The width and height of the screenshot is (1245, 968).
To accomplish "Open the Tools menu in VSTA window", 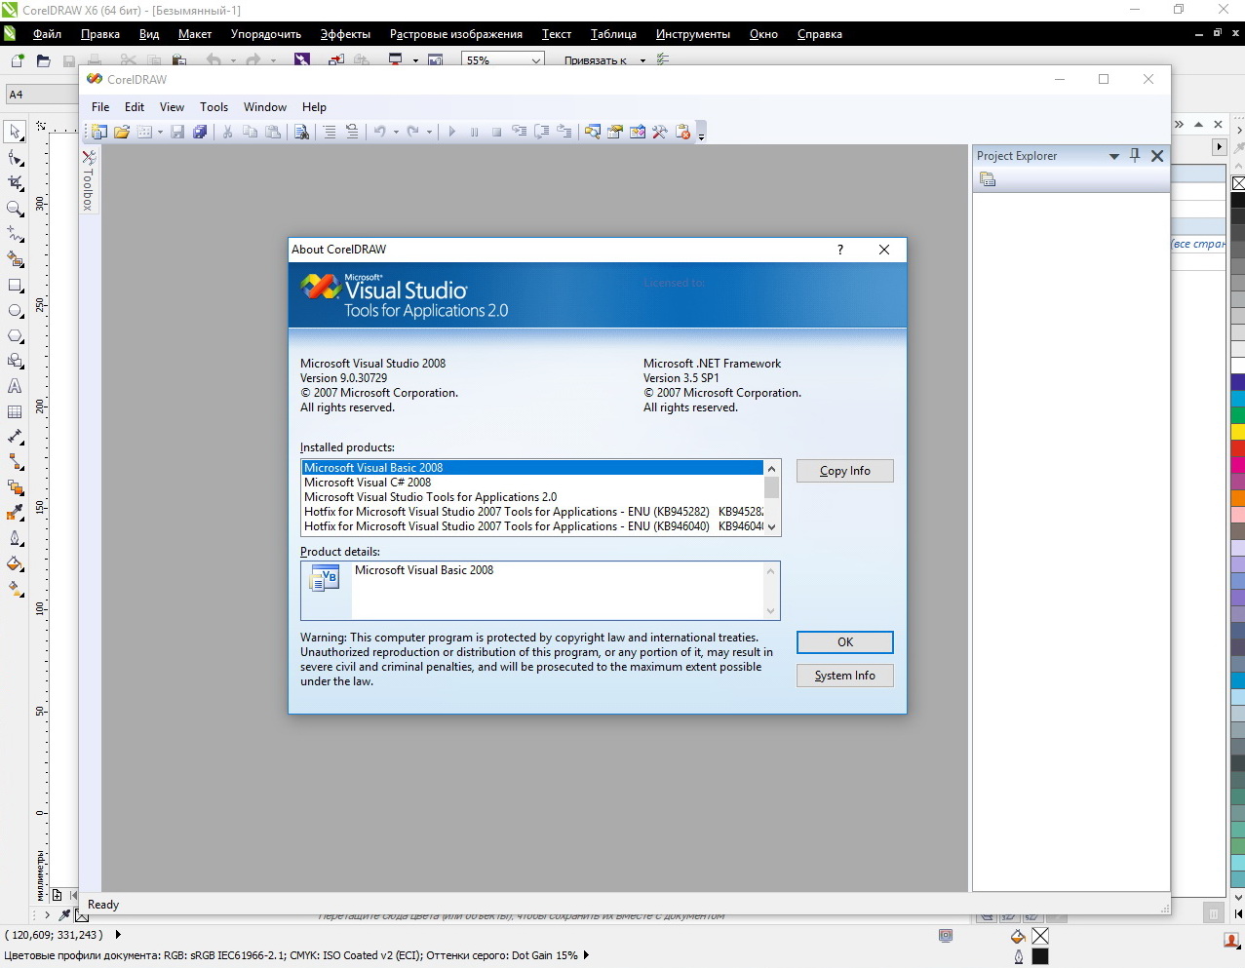I will point(214,107).
